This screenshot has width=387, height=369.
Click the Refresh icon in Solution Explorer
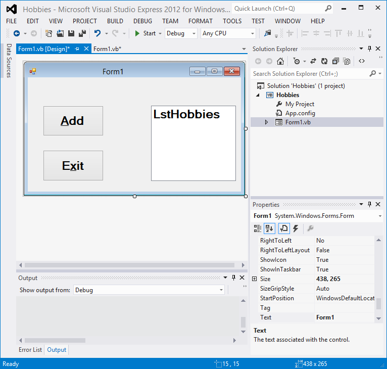coord(324,61)
